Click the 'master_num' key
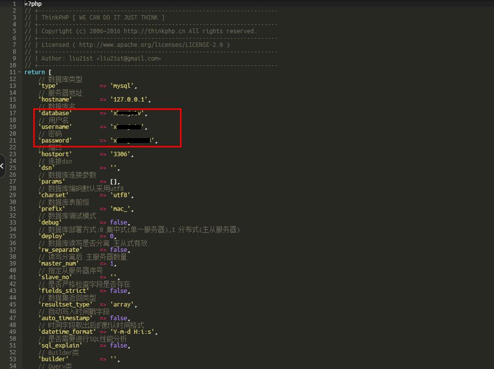The image size is (494, 369). (x=59, y=264)
